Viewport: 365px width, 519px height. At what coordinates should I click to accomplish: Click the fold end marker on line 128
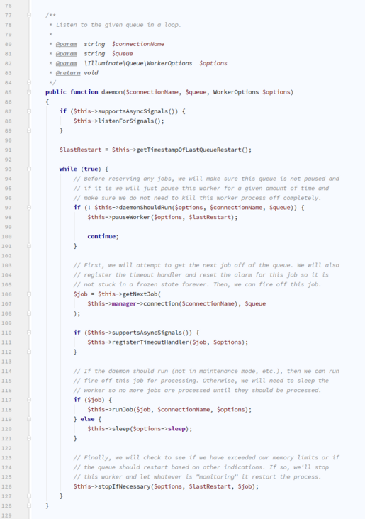click(x=29, y=506)
